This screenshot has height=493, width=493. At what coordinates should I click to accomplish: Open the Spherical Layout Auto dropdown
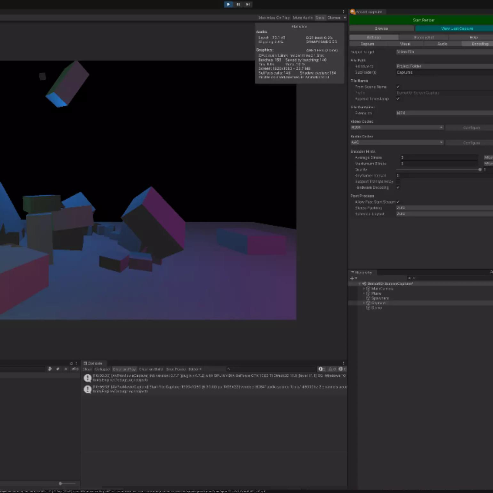(x=444, y=214)
